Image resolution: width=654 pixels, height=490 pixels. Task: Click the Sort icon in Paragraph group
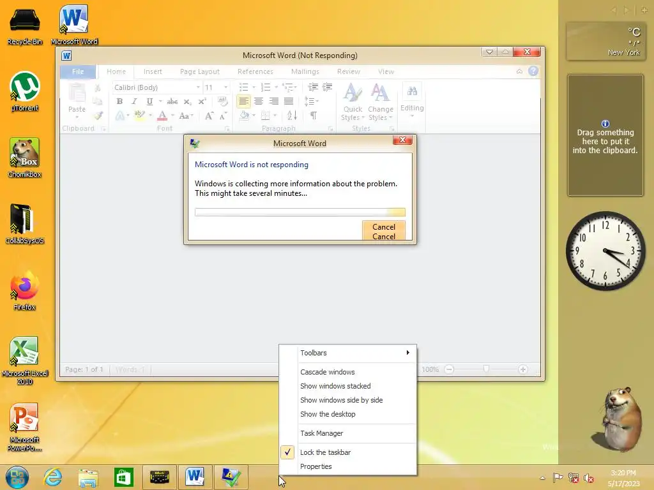pyautogui.click(x=292, y=115)
